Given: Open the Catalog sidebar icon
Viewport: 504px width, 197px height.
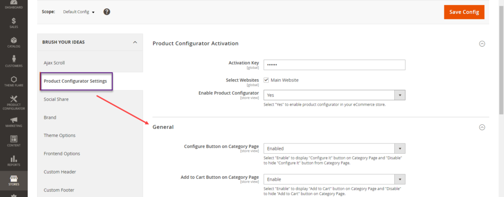Looking at the screenshot, I should (14, 42).
